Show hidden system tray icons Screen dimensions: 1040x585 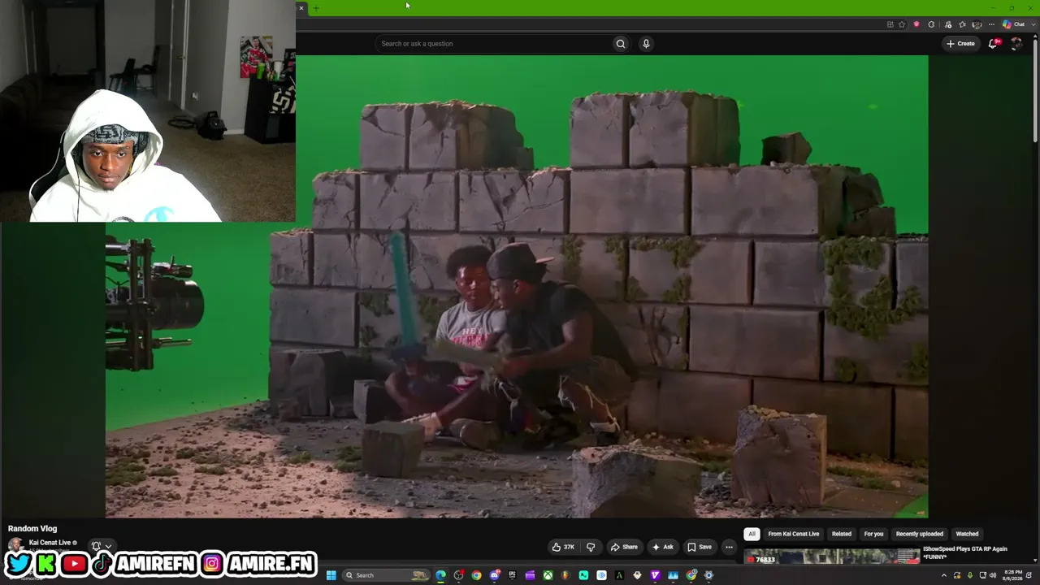(943, 575)
